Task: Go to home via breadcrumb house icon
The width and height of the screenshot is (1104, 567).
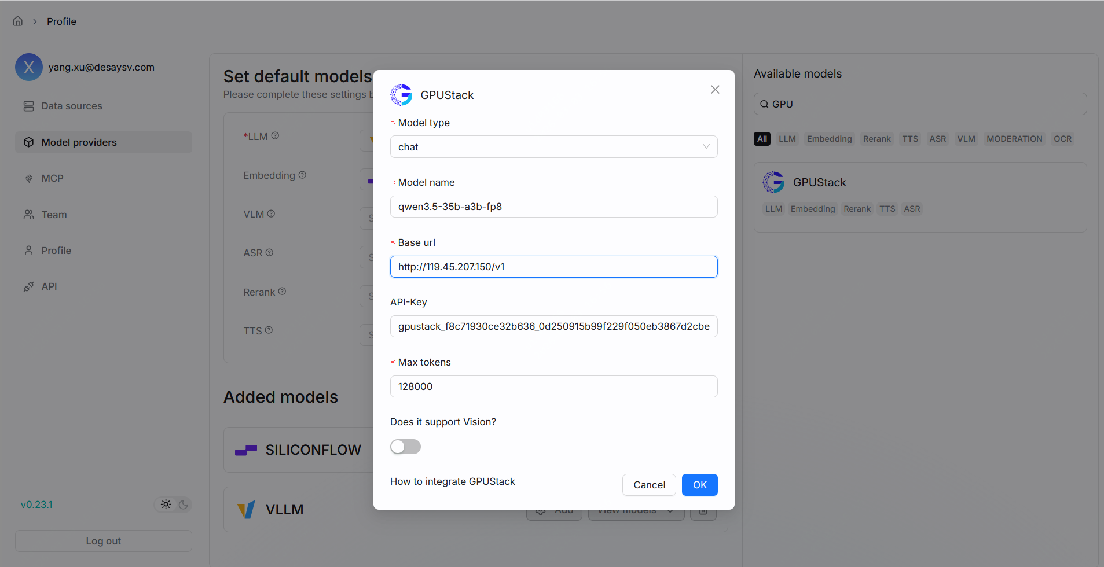Action: coord(18,21)
